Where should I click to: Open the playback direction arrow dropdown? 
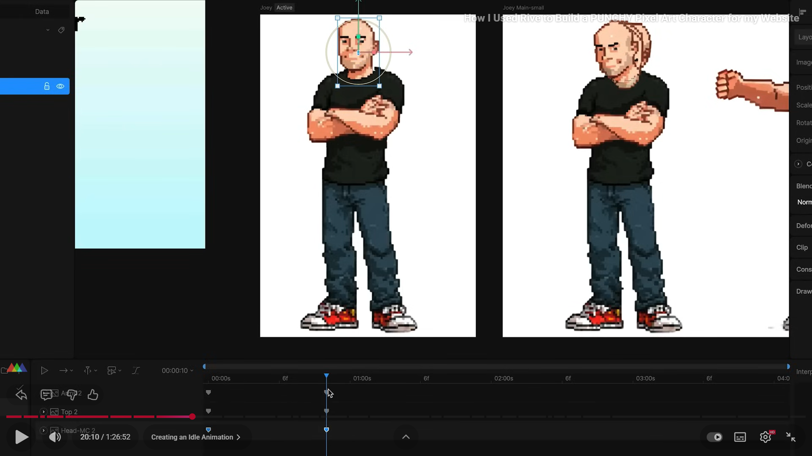tap(66, 371)
